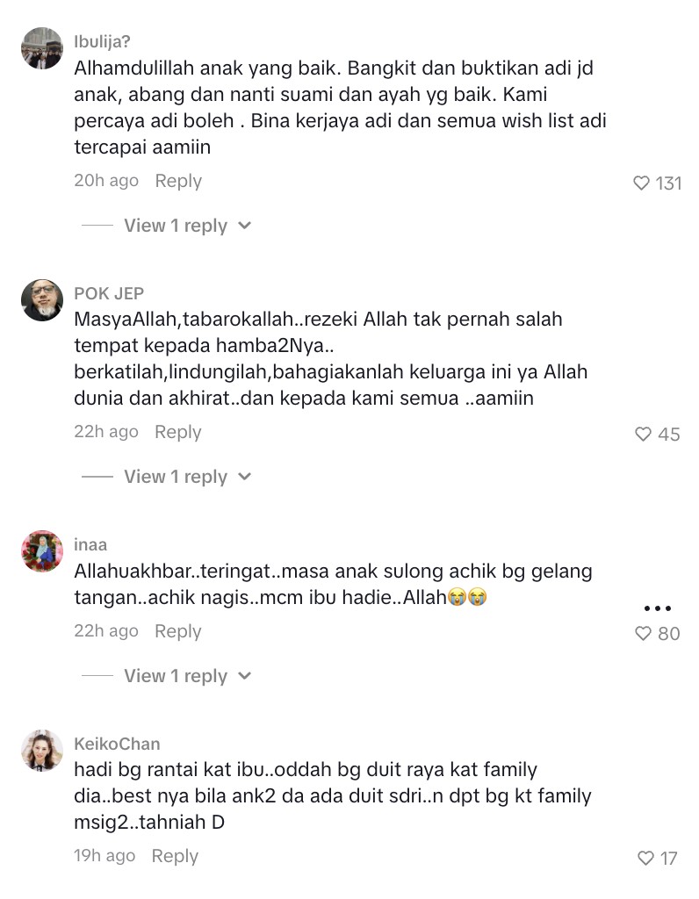Image resolution: width=699 pixels, height=899 pixels.
Task: Reply to POK JEP's comment
Action: pos(178,432)
